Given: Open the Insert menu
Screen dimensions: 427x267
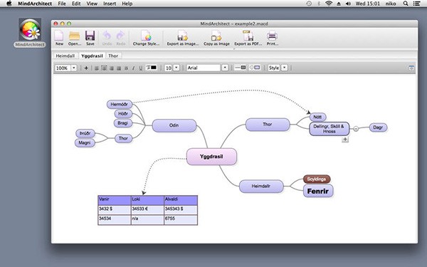Looking at the screenshot, I should [x=110, y=4].
